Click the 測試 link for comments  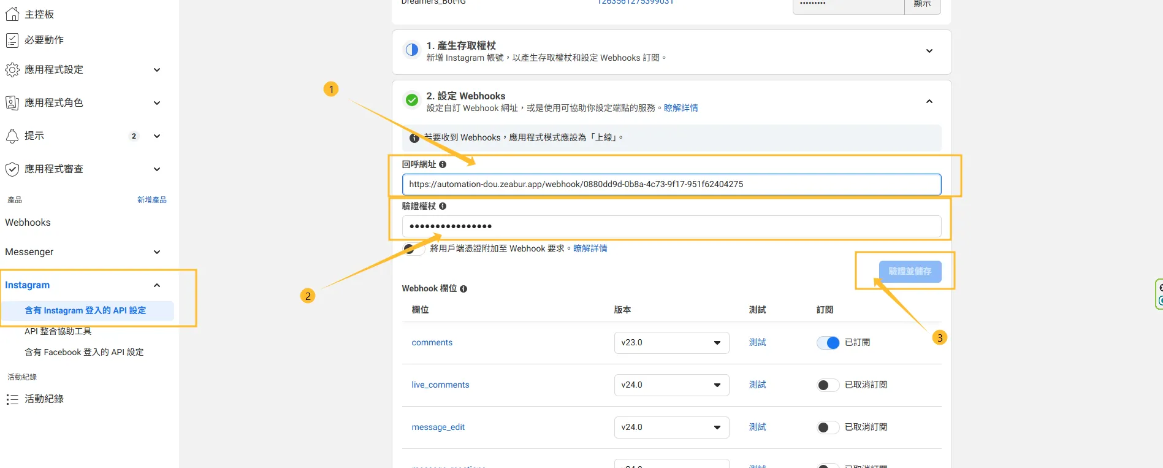(758, 343)
